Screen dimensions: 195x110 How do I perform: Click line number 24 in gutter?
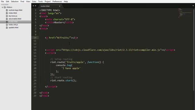click(x=35, y=80)
